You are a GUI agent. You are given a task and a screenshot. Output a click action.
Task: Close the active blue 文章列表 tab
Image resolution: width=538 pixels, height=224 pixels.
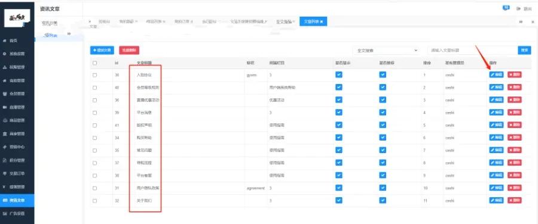point(322,21)
